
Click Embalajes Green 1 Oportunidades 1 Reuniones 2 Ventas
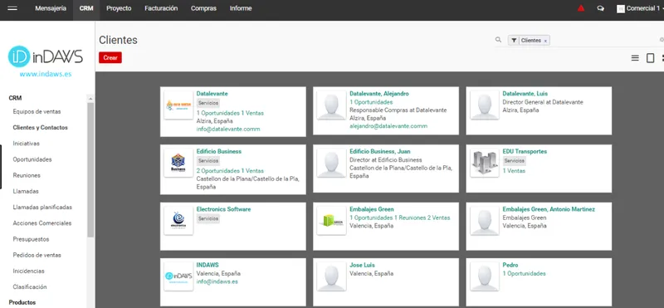pos(400,218)
